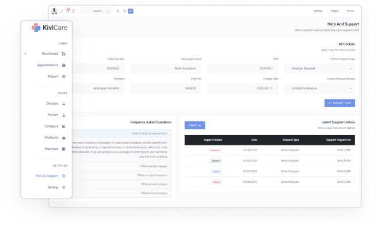The width and height of the screenshot is (381, 230).
Task: Click the Remarks field
Action: point(98,89)
